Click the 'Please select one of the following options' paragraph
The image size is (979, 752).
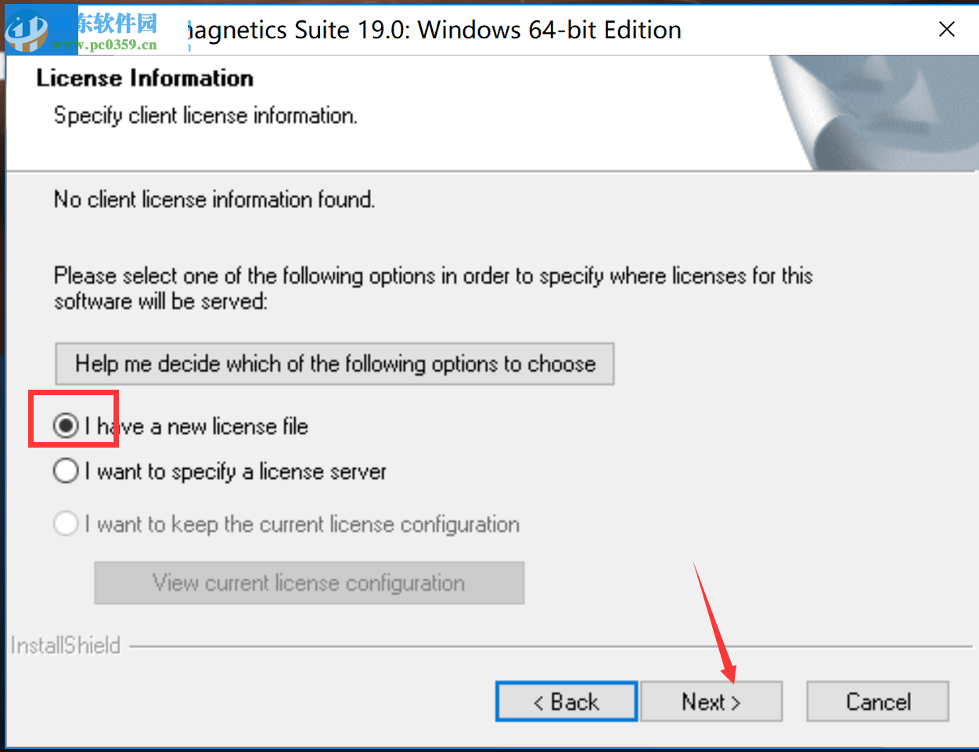click(433, 288)
